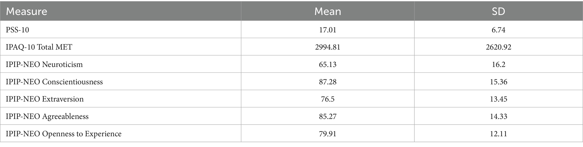
Task: Click Neuroticism mean value 65.13
Action: pyautogui.click(x=327, y=64)
